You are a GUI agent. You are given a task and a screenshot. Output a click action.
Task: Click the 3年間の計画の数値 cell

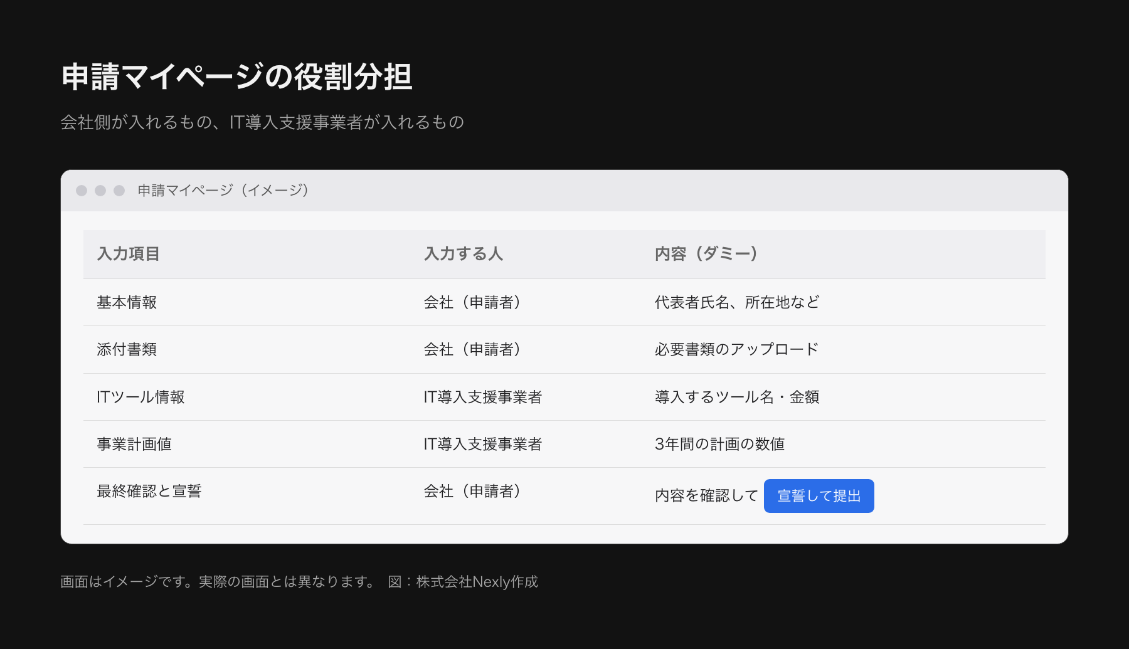719,444
